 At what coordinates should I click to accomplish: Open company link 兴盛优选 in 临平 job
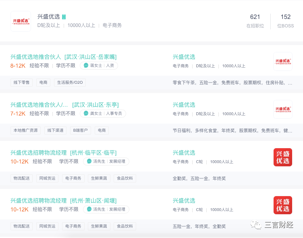pyautogui.click(x=184, y=153)
